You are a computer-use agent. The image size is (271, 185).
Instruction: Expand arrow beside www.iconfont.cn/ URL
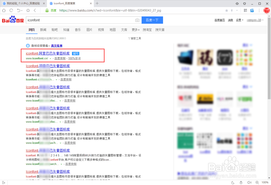[x=50, y=59]
